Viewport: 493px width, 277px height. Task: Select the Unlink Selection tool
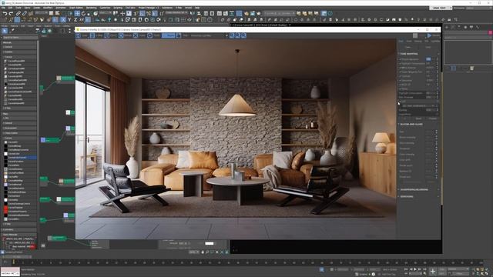24,14
